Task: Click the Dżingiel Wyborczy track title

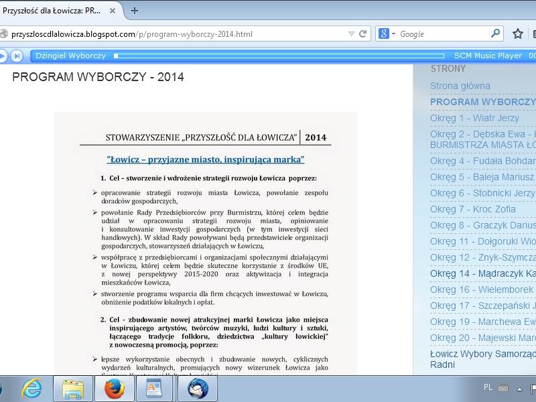Action: 71,56
